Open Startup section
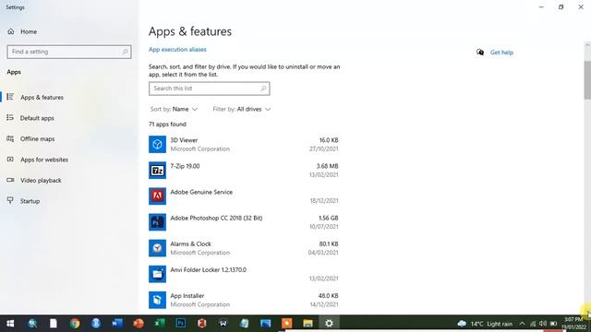Image resolution: width=591 pixels, height=332 pixels. 30,201
